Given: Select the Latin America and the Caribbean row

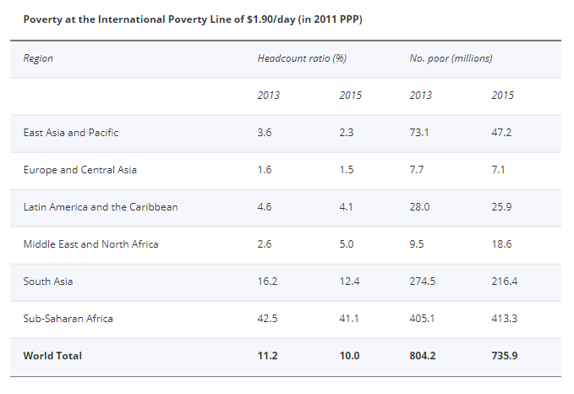Looking at the screenshot, I should 101,207.
